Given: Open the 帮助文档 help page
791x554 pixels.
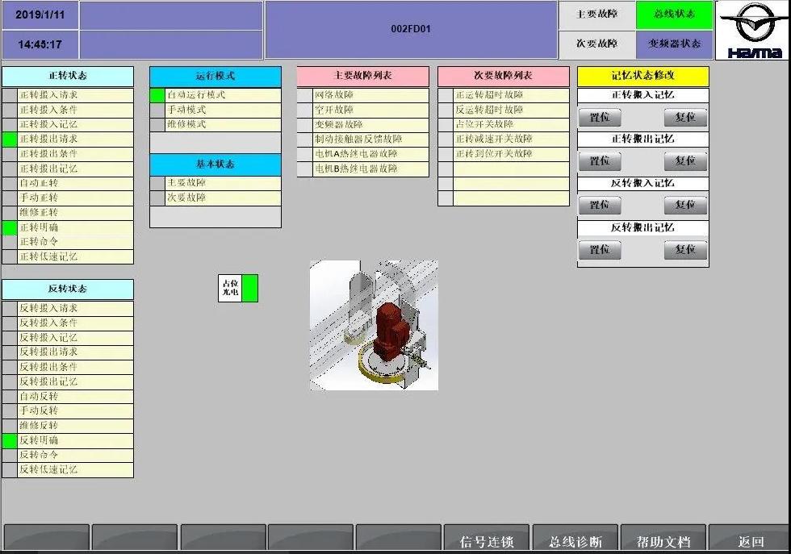Looking at the screenshot, I should point(663,541).
